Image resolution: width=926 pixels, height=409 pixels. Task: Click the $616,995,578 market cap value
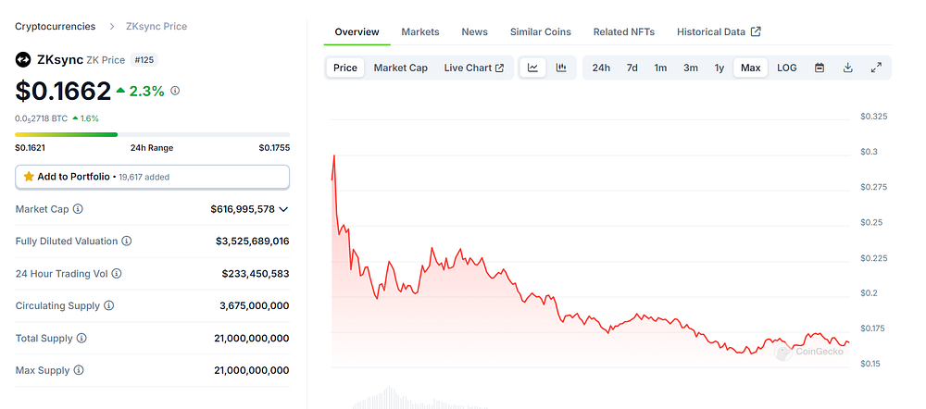243,209
